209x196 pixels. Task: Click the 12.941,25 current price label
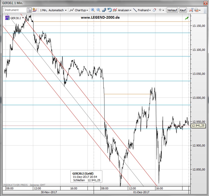(199, 126)
